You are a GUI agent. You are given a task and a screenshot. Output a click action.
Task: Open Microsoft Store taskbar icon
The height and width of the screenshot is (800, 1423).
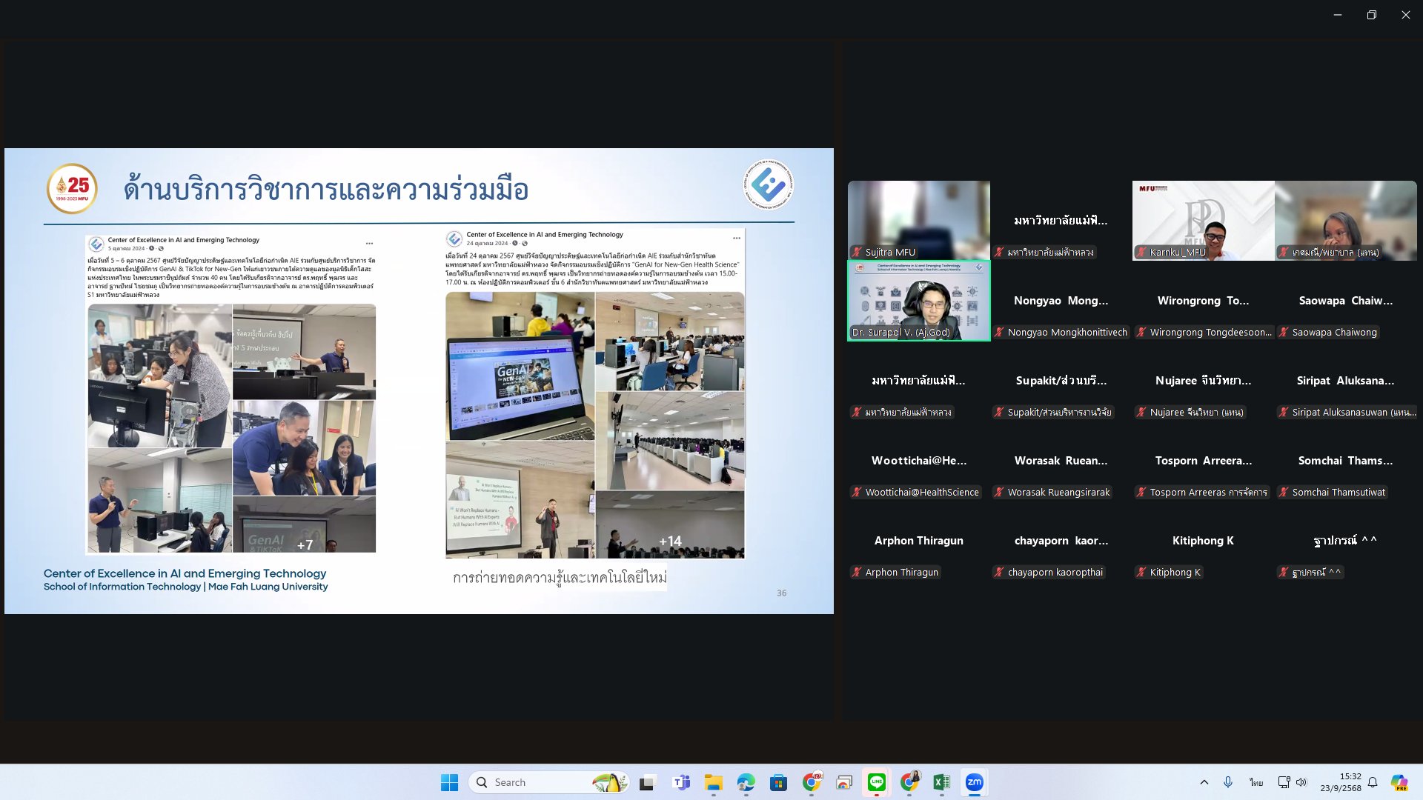pyautogui.click(x=778, y=782)
